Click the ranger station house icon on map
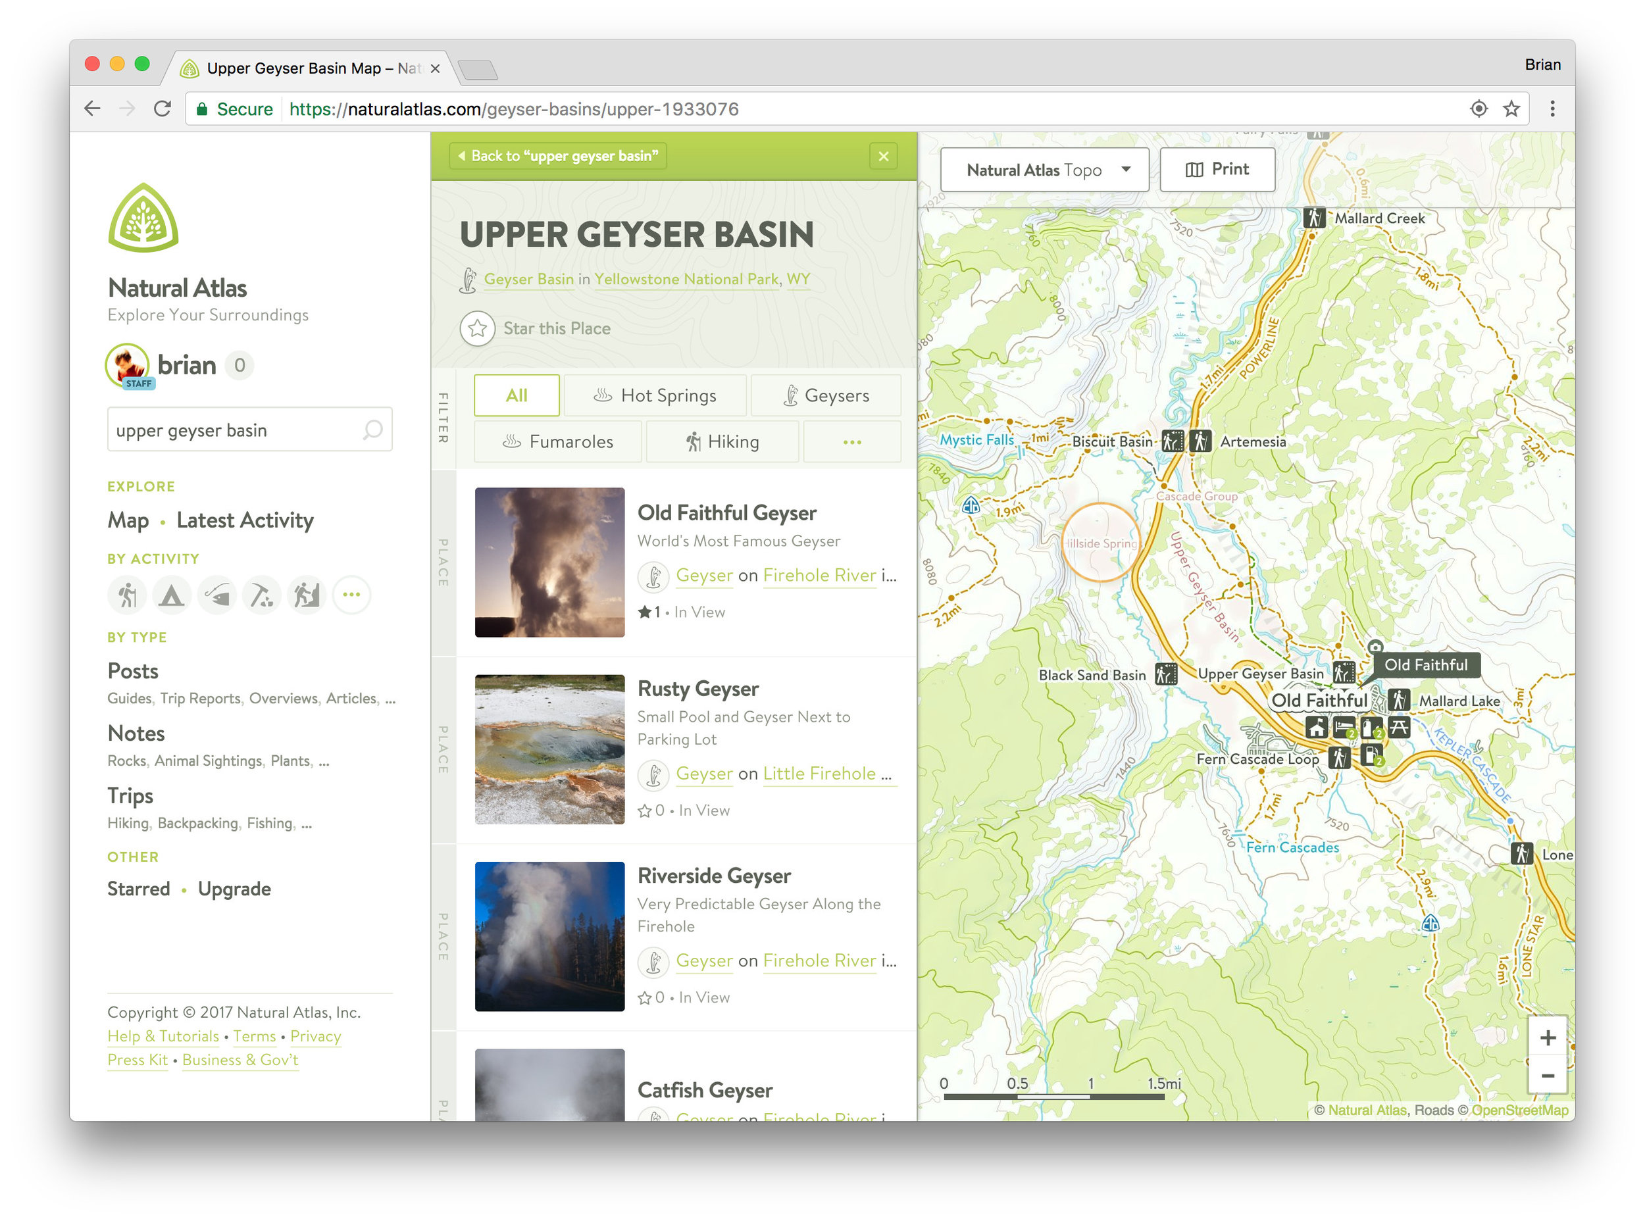This screenshot has width=1645, height=1221. pyautogui.click(x=1317, y=728)
